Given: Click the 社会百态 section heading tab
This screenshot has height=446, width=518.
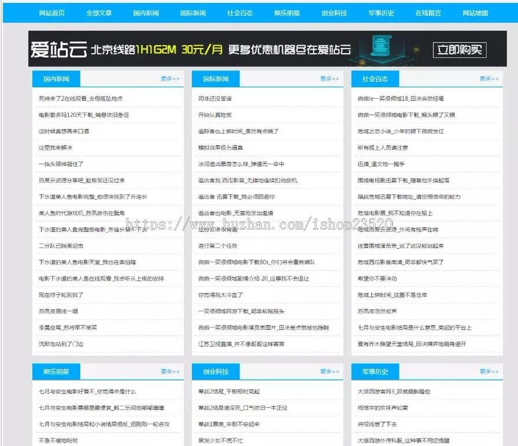Looking at the screenshot, I should (x=375, y=79).
